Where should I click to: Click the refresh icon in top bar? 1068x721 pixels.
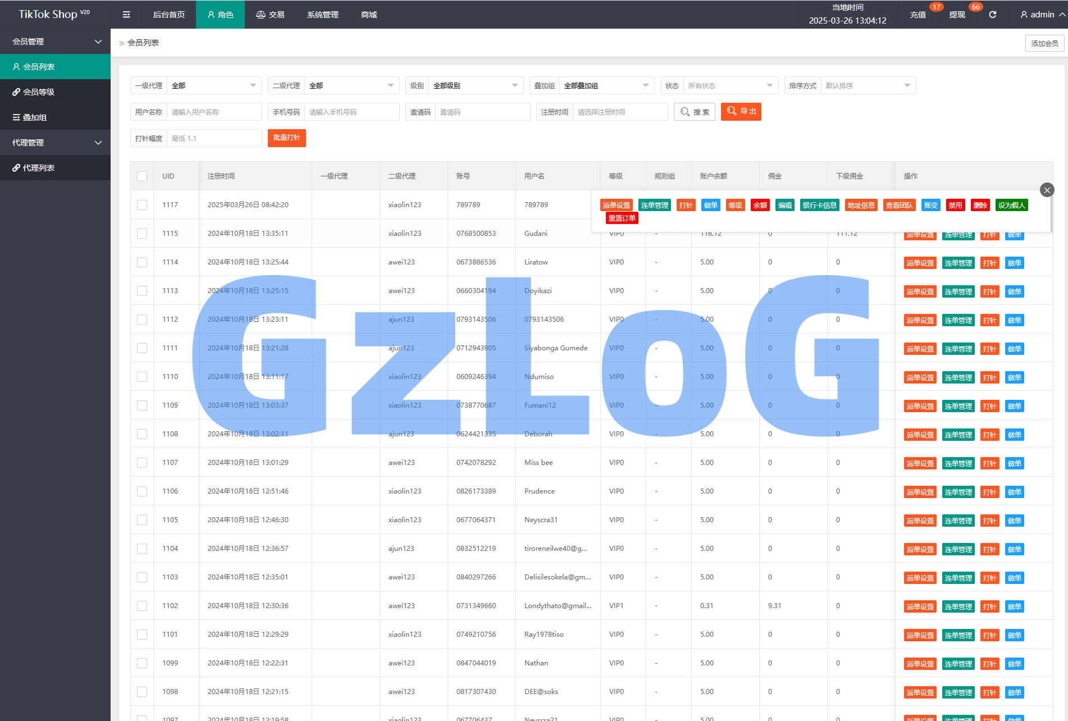coord(992,15)
